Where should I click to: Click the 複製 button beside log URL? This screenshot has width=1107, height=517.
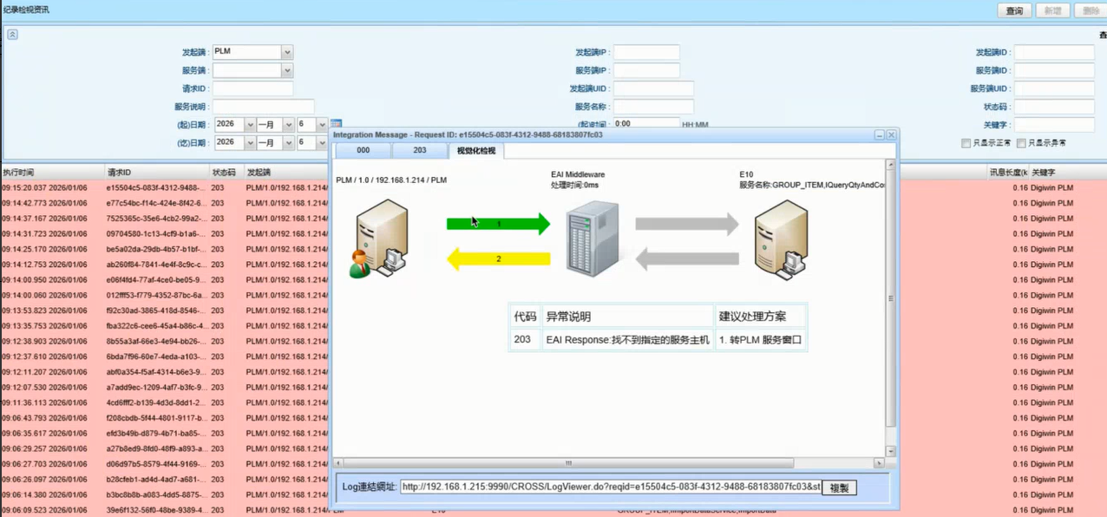[838, 488]
